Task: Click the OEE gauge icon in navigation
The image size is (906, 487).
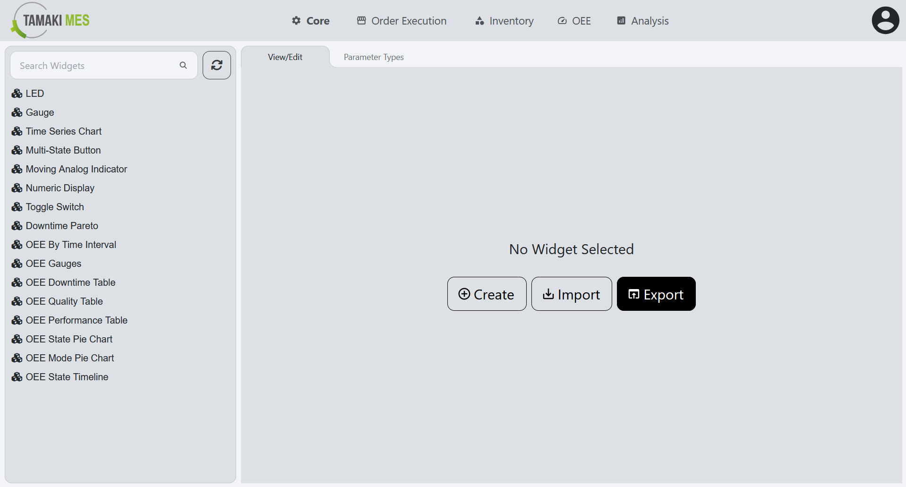Action: [x=562, y=21]
